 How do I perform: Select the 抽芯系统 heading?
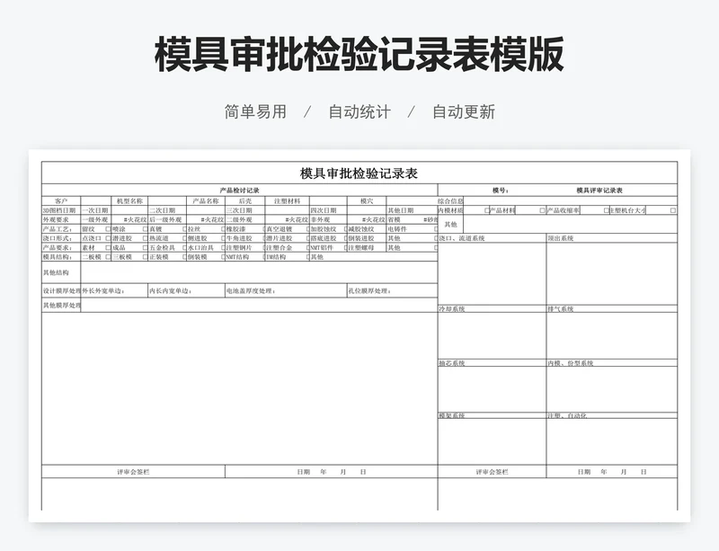(x=452, y=363)
